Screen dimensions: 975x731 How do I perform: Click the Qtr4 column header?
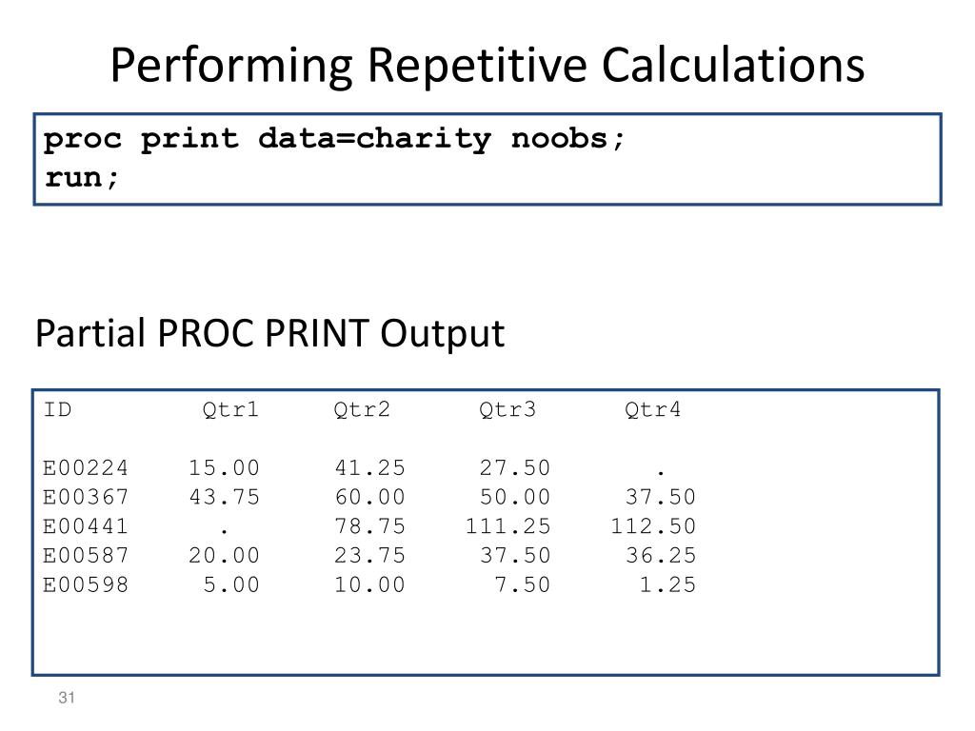[653, 409]
